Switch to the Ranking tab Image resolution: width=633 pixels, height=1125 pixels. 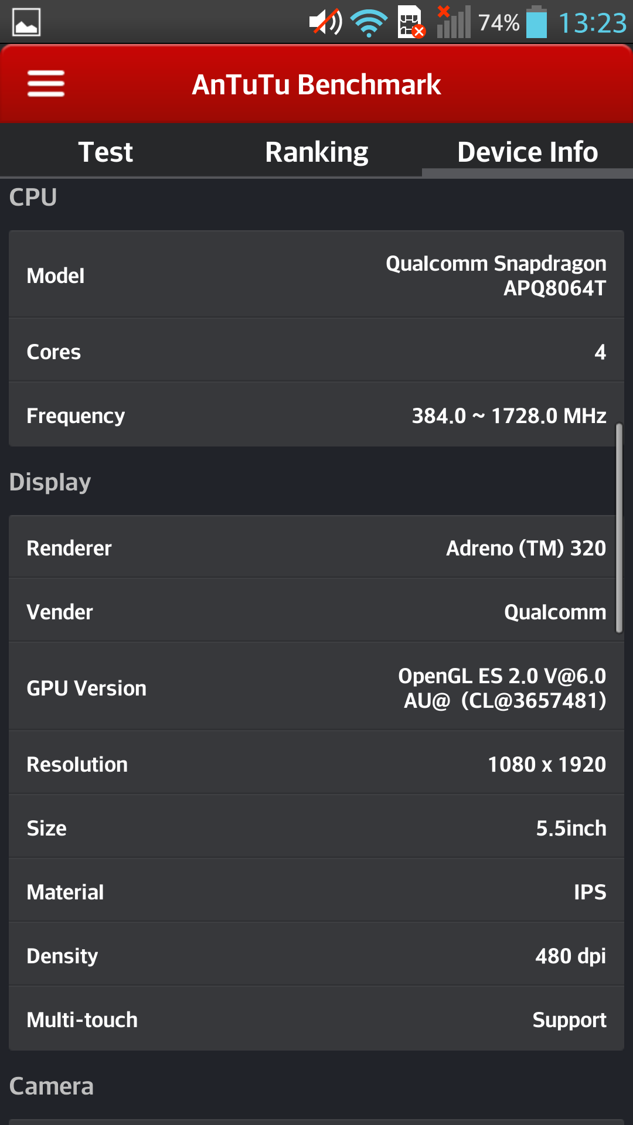click(x=316, y=152)
